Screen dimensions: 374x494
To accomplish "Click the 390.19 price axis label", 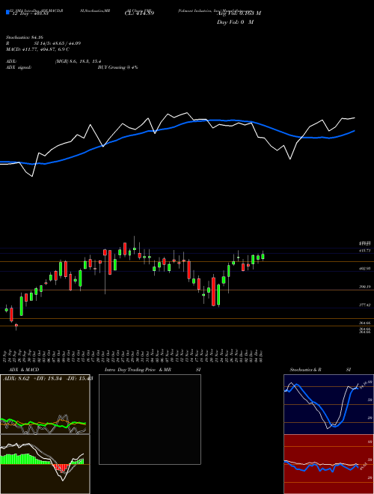I will coord(364,287).
